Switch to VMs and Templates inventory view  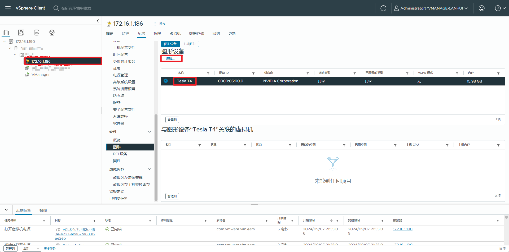tap(21, 33)
